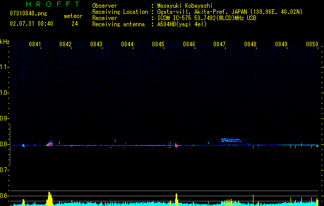Viewport: 324px width, 206px height.
Task: Click the 0848 time marker
Action: [250, 44]
